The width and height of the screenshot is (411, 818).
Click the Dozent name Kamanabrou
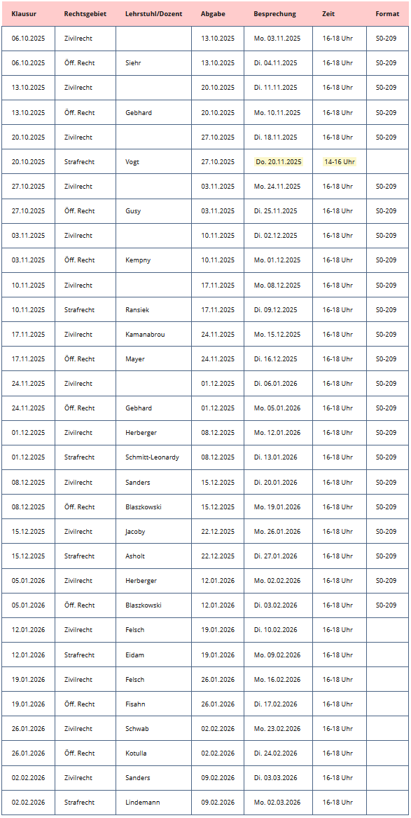[145, 335]
